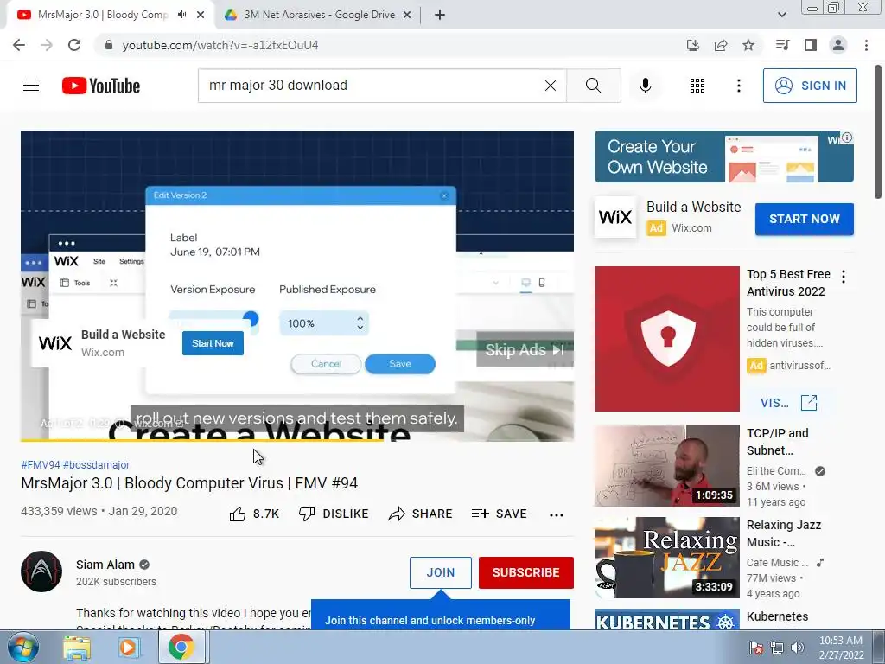Open Siam Alam channel avatar
Screen dimensions: 885x664
(x=41, y=571)
